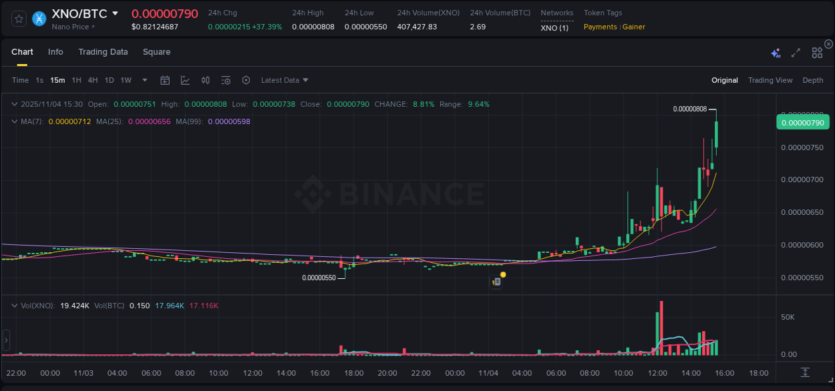Screen dimensions: 835x391
Task: Expand the extra timeframe intervals dropdown
Action: (x=144, y=80)
